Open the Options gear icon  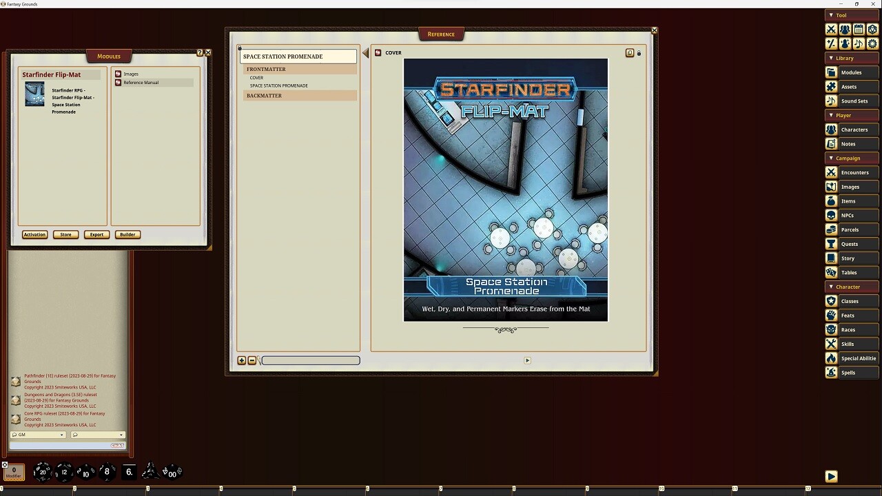tap(872, 43)
